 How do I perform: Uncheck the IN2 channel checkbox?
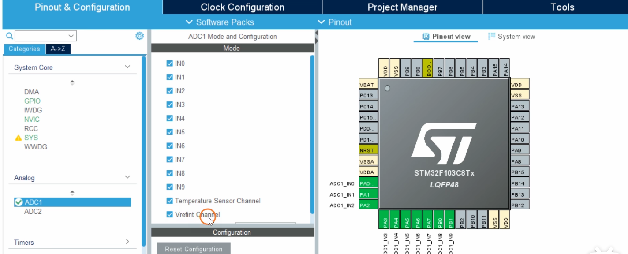coord(169,91)
